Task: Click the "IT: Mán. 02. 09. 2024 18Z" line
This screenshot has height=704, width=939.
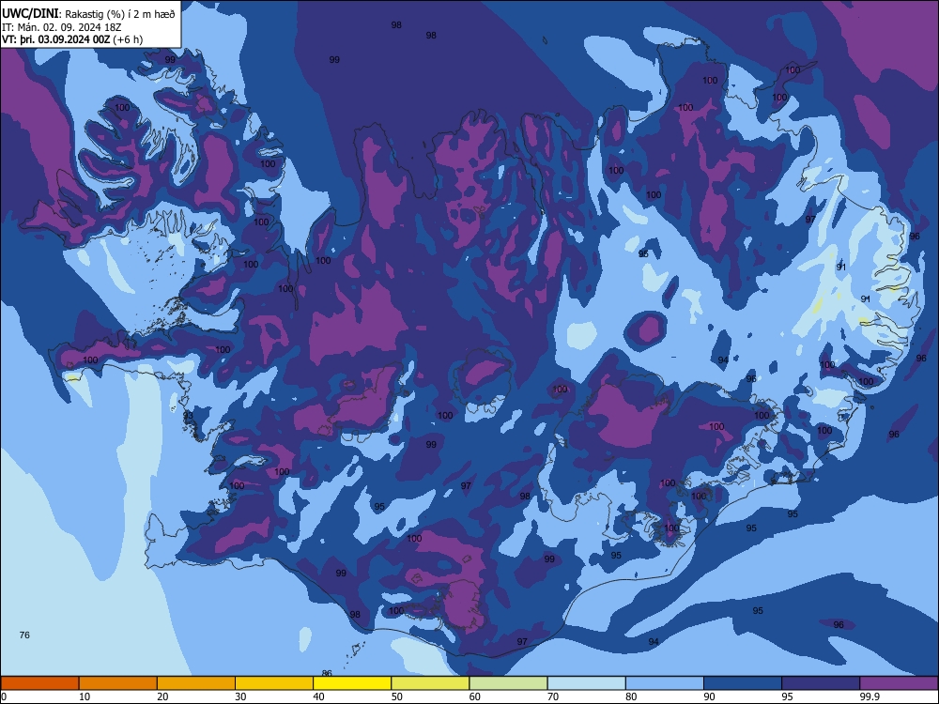Action: pyautogui.click(x=62, y=27)
